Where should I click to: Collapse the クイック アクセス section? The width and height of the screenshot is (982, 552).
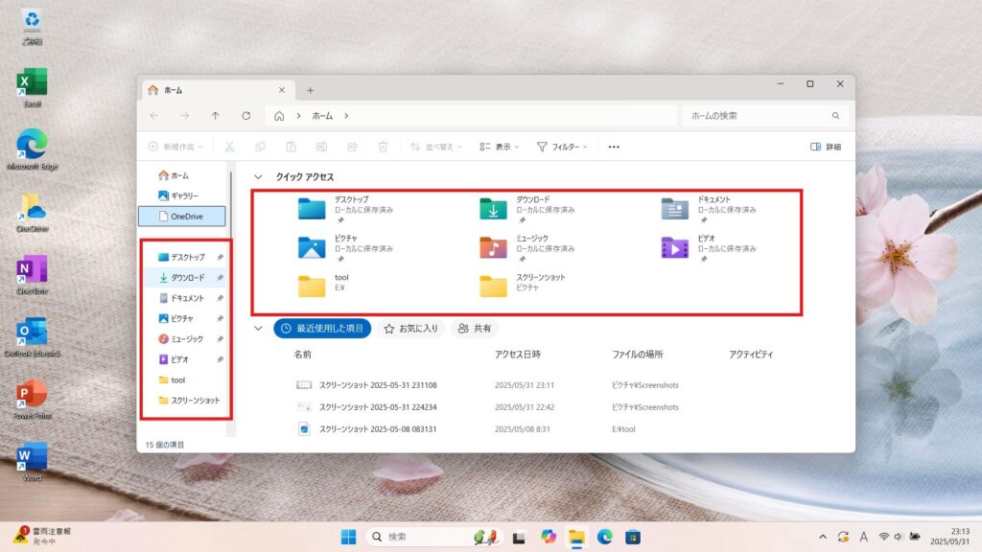click(x=258, y=177)
